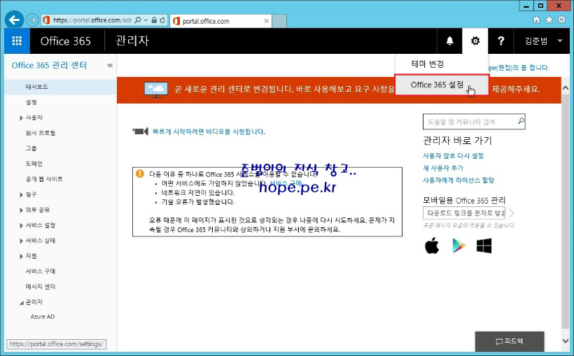Expand the 지원 tree node
Viewport: 574px width, 356px height.
pyautogui.click(x=21, y=256)
